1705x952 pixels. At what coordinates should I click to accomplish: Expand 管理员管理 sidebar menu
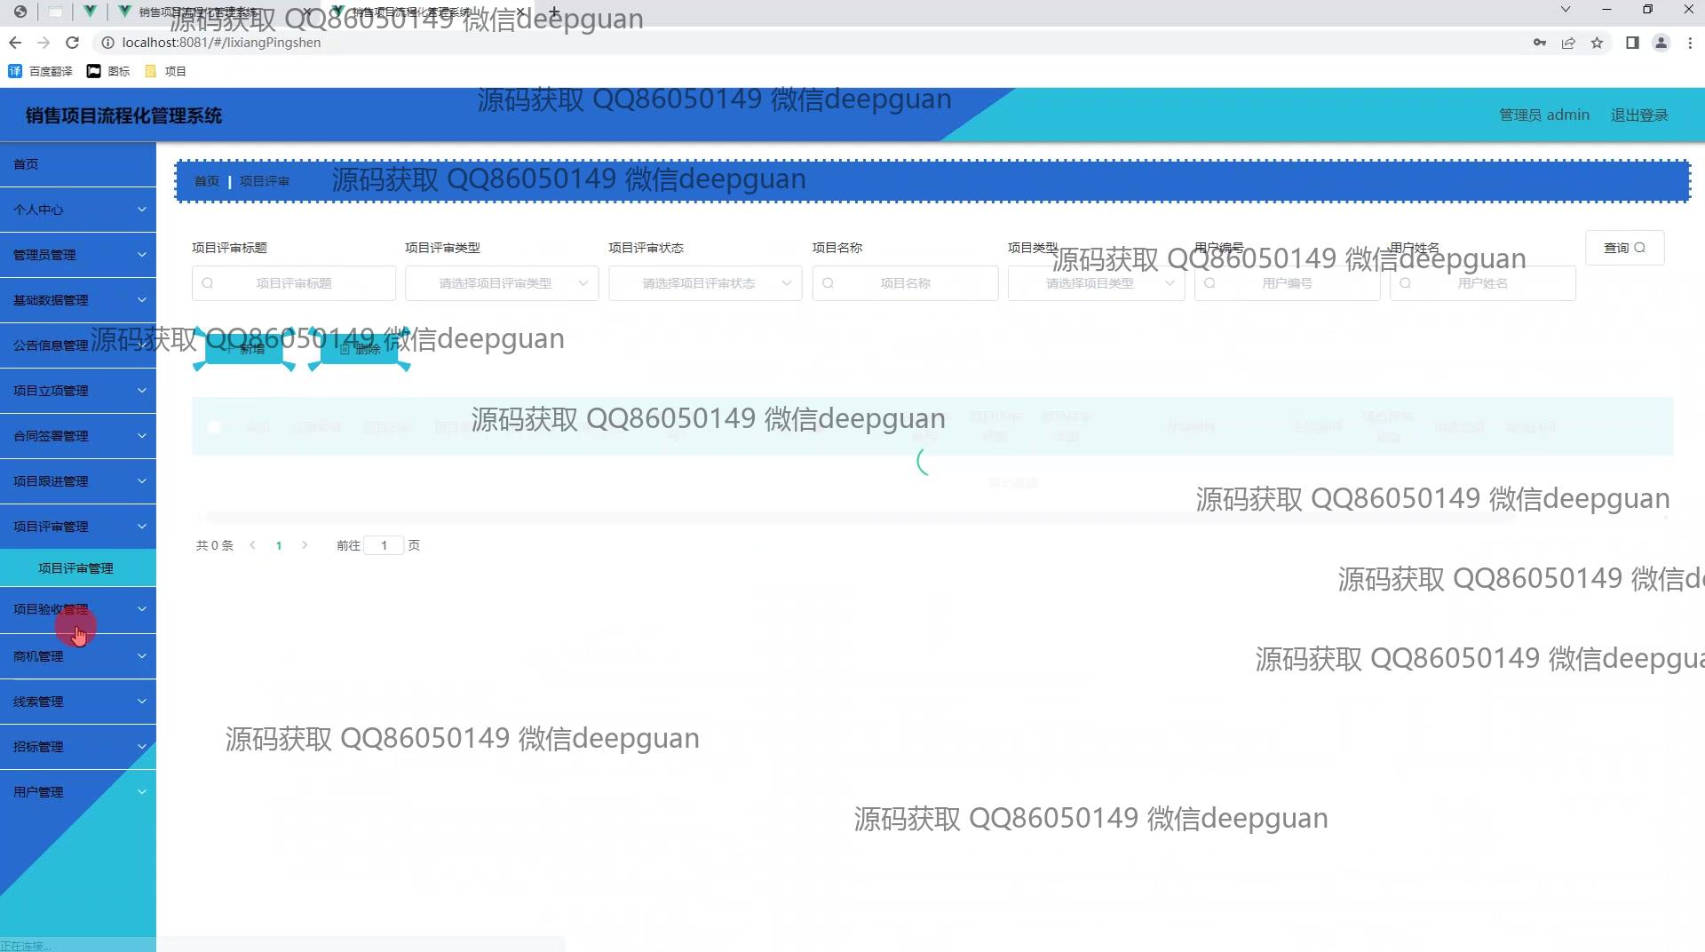click(78, 255)
